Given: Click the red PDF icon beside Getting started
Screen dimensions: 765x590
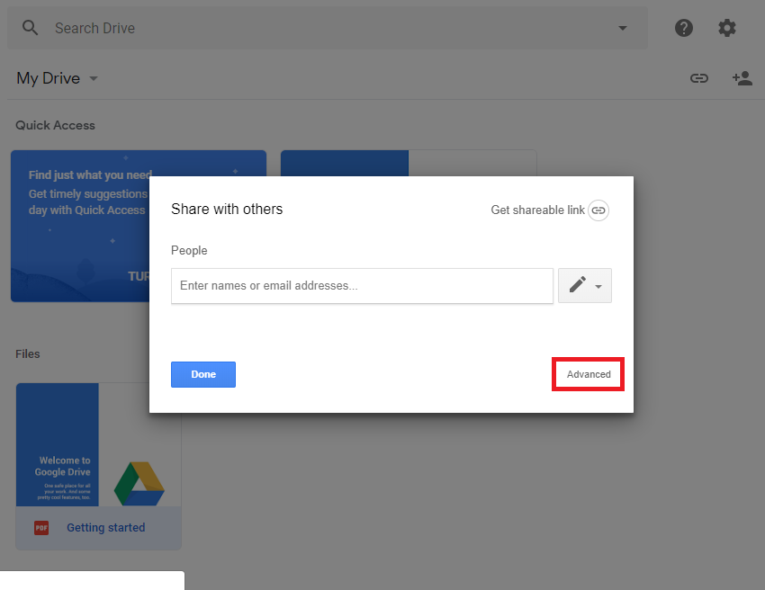Looking at the screenshot, I should [x=41, y=528].
